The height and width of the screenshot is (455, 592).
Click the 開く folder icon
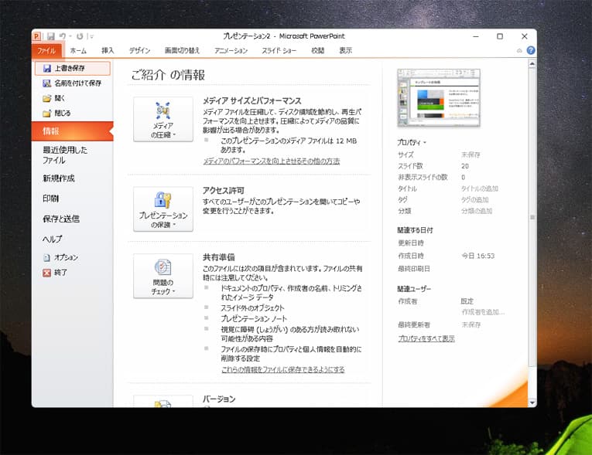click(x=46, y=98)
